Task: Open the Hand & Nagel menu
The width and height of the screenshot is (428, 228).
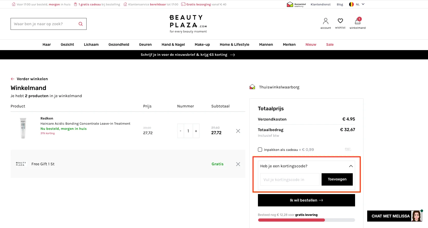Action: 173,44
